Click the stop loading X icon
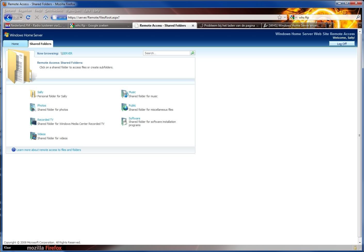Viewport: 364px width, 252px height. click(x=37, y=17)
